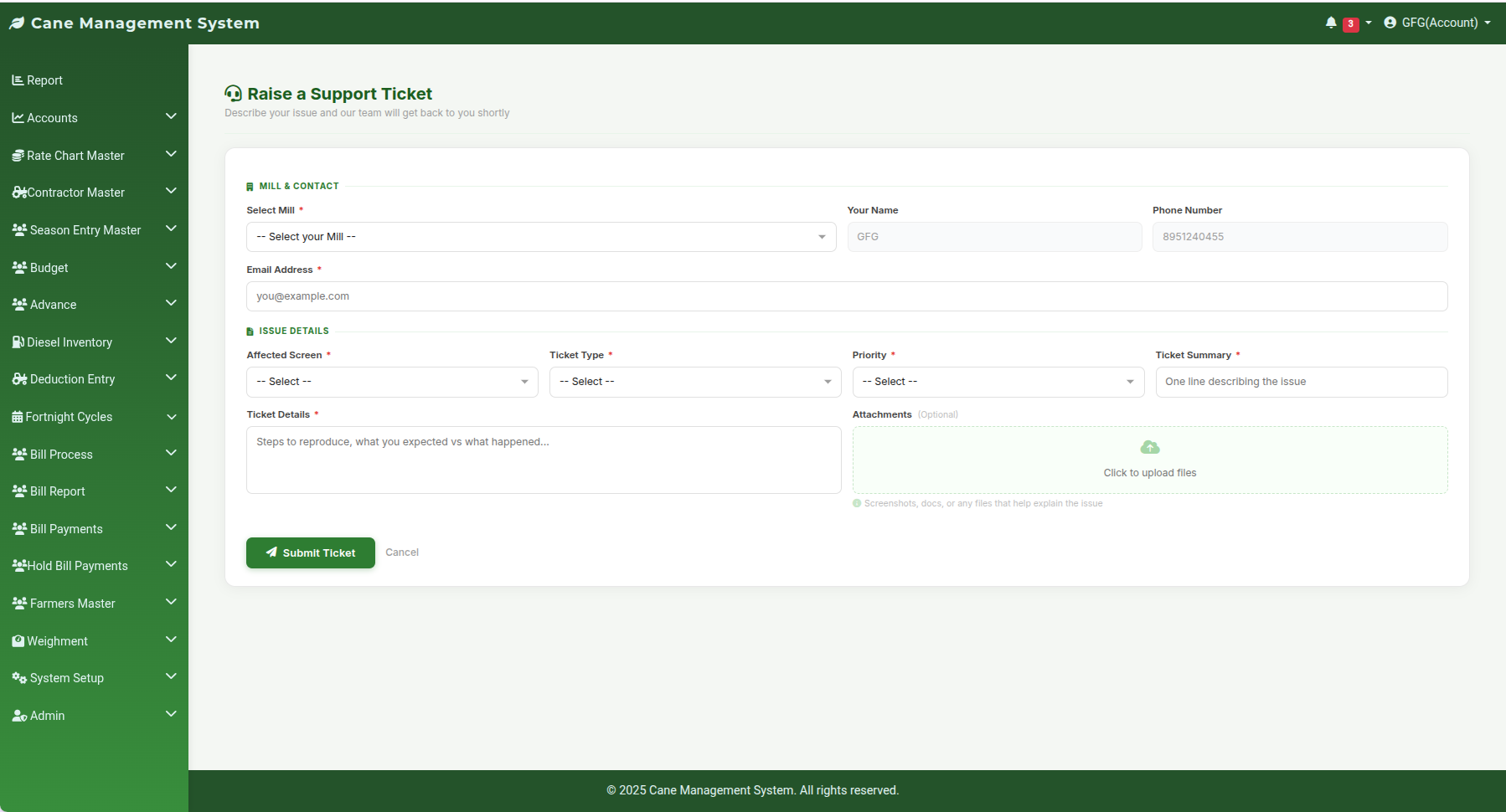Click the red notification count badge
Screen dimensions: 1506x812
point(1350,24)
